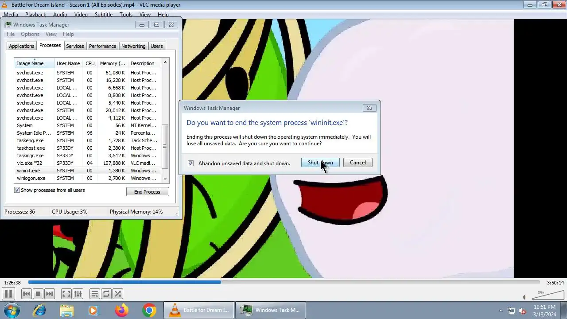Open the Windows Start menu
Screen dimensions: 567x319
(12, 310)
